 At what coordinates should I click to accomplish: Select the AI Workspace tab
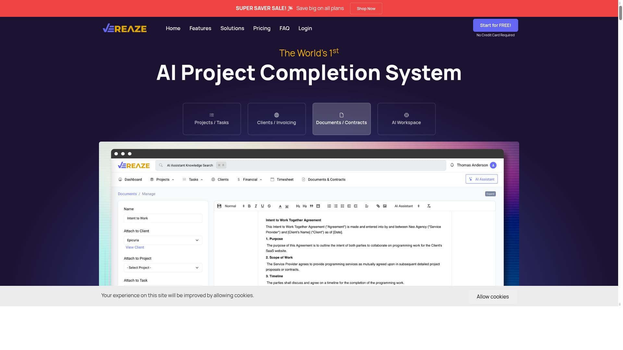[x=406, y=119]
